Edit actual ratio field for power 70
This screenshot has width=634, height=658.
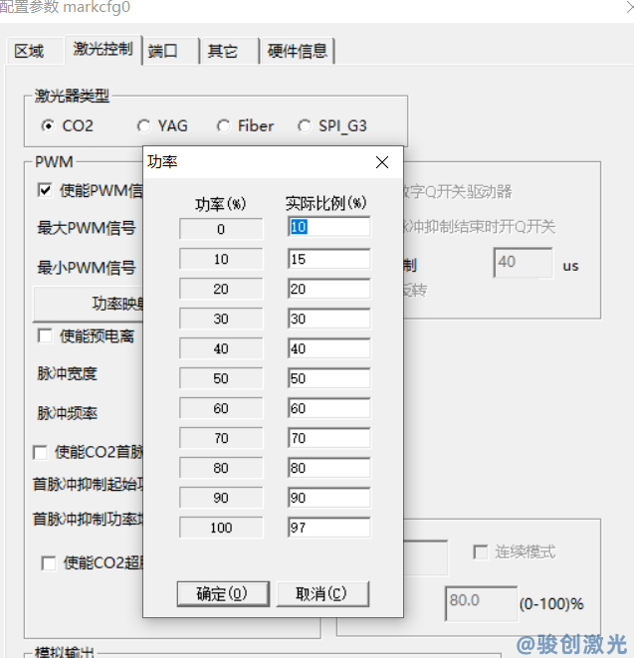click(329, 438)
